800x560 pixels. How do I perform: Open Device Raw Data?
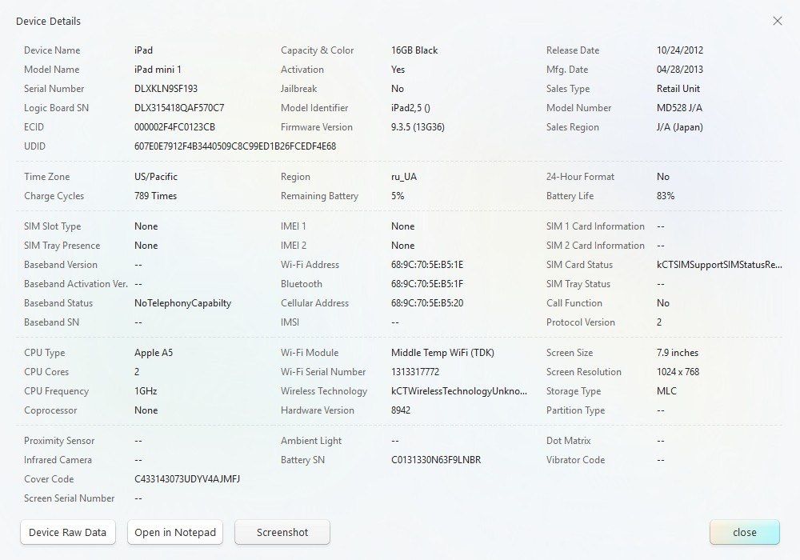coord(68,533)
